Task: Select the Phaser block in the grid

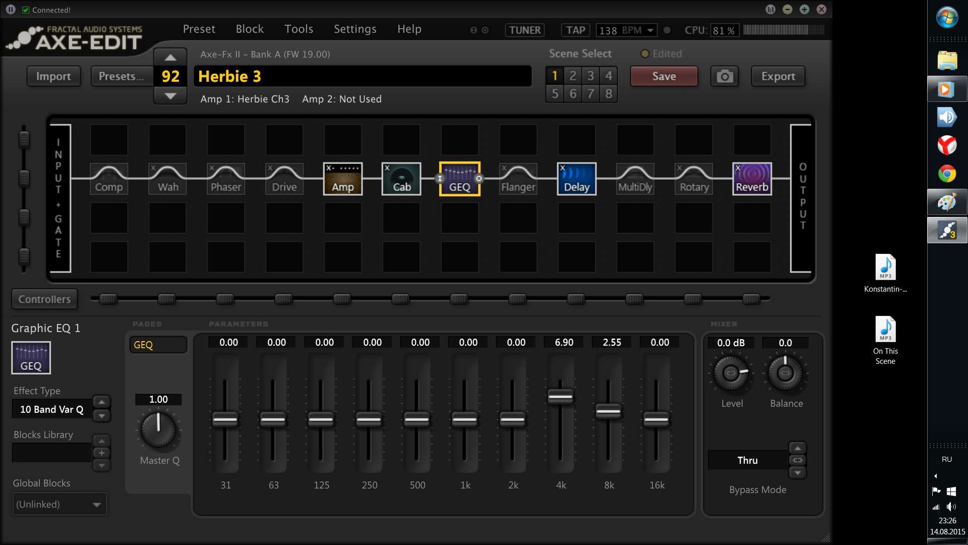Action: 226,179
